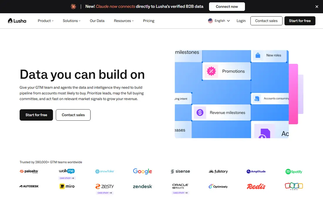Click the Redis logo
323x202 pixels.
(256, 186)
